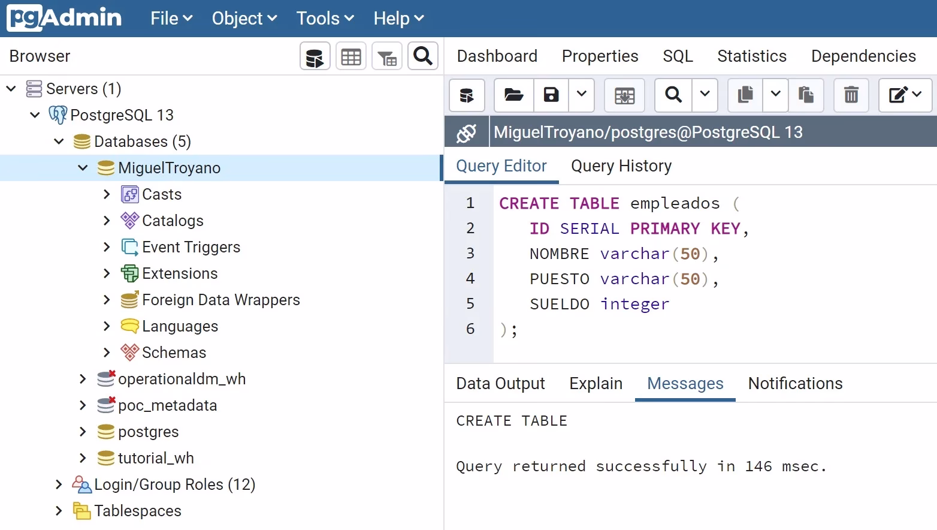Switch to the Explain tab

pyautogui.click(x=596, y=384)
